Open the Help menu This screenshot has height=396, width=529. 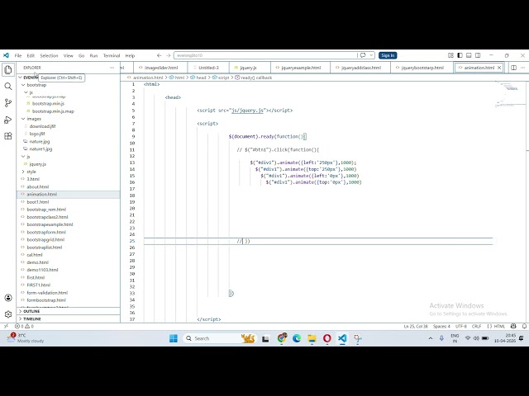tap(130, 55)
